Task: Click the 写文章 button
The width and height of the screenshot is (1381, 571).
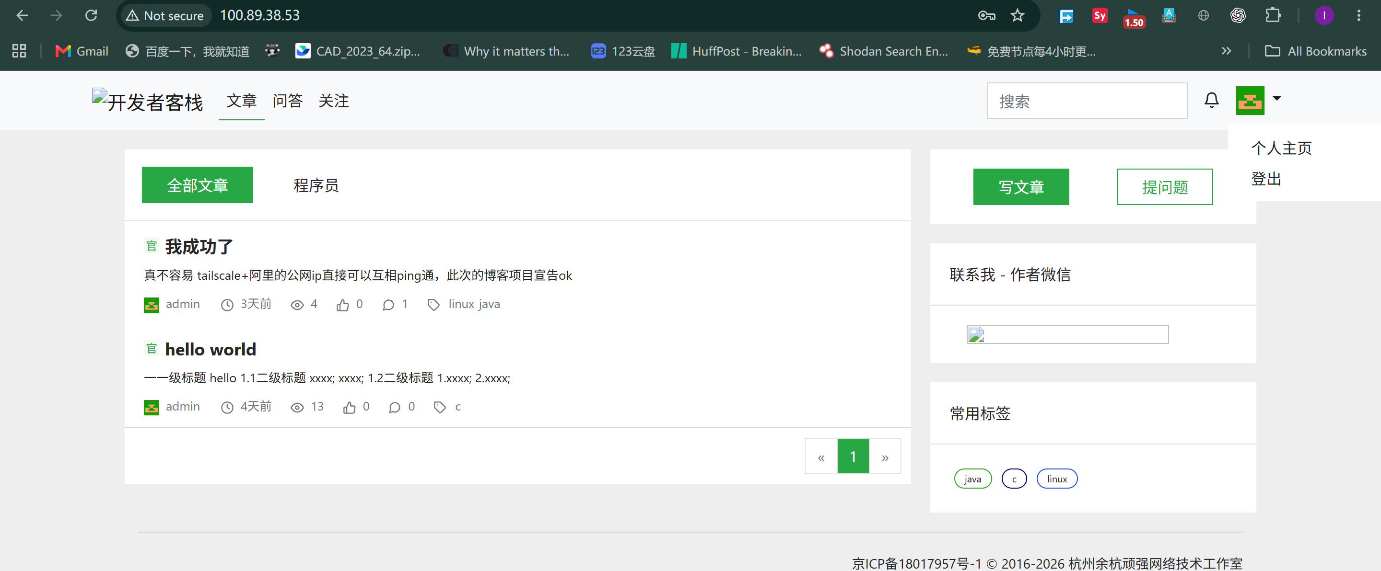Action: pyautogui.click(x=1021, y=187)
